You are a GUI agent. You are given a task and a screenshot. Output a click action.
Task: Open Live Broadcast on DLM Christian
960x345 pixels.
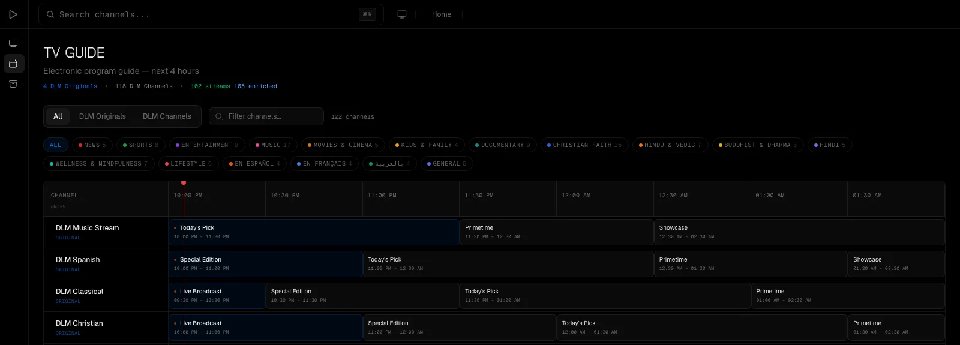(x=266, y=328)
